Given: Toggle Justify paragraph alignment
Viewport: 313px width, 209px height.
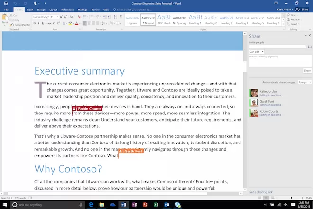Looking at the screenshot, I should tap(98, 23).
